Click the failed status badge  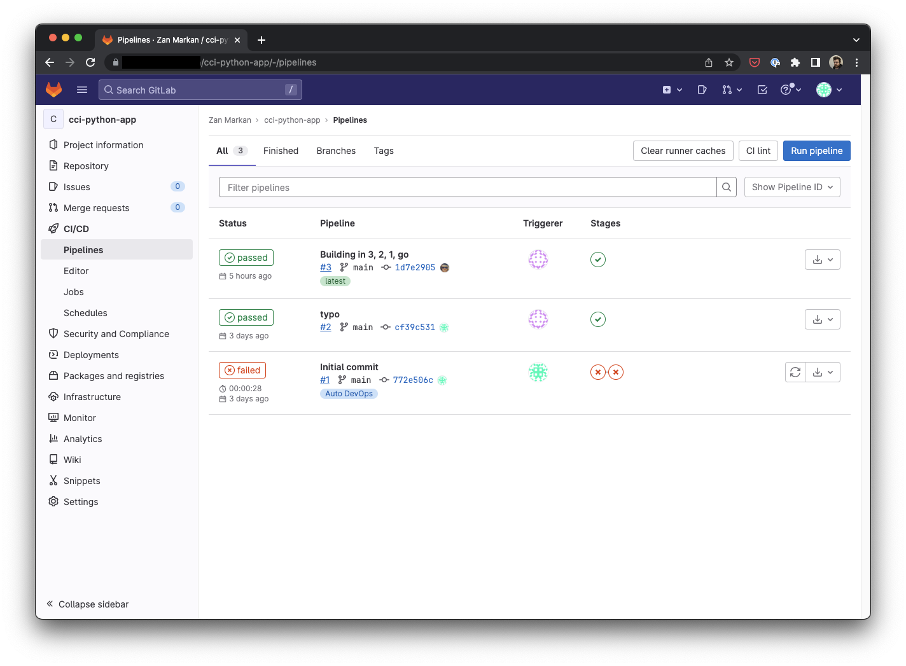pyautogui.click(x=242, y=370)
